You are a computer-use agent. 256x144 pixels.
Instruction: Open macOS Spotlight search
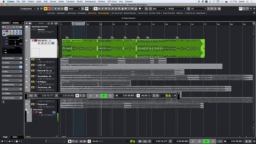click(248, 2)
